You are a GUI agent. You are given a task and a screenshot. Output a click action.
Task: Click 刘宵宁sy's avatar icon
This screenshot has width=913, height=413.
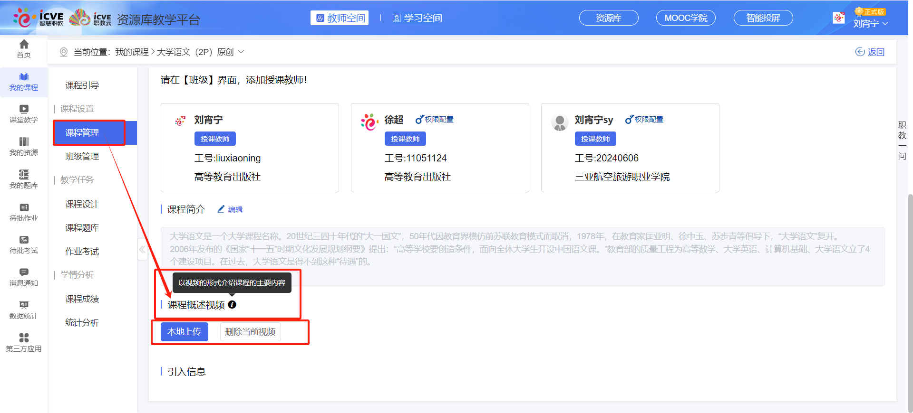tap(560, 122)
